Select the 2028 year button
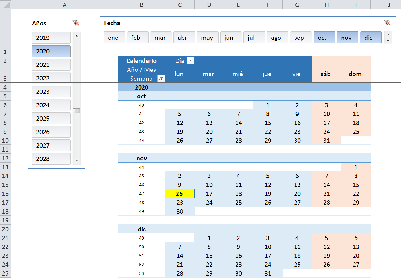 click(51, 159)
